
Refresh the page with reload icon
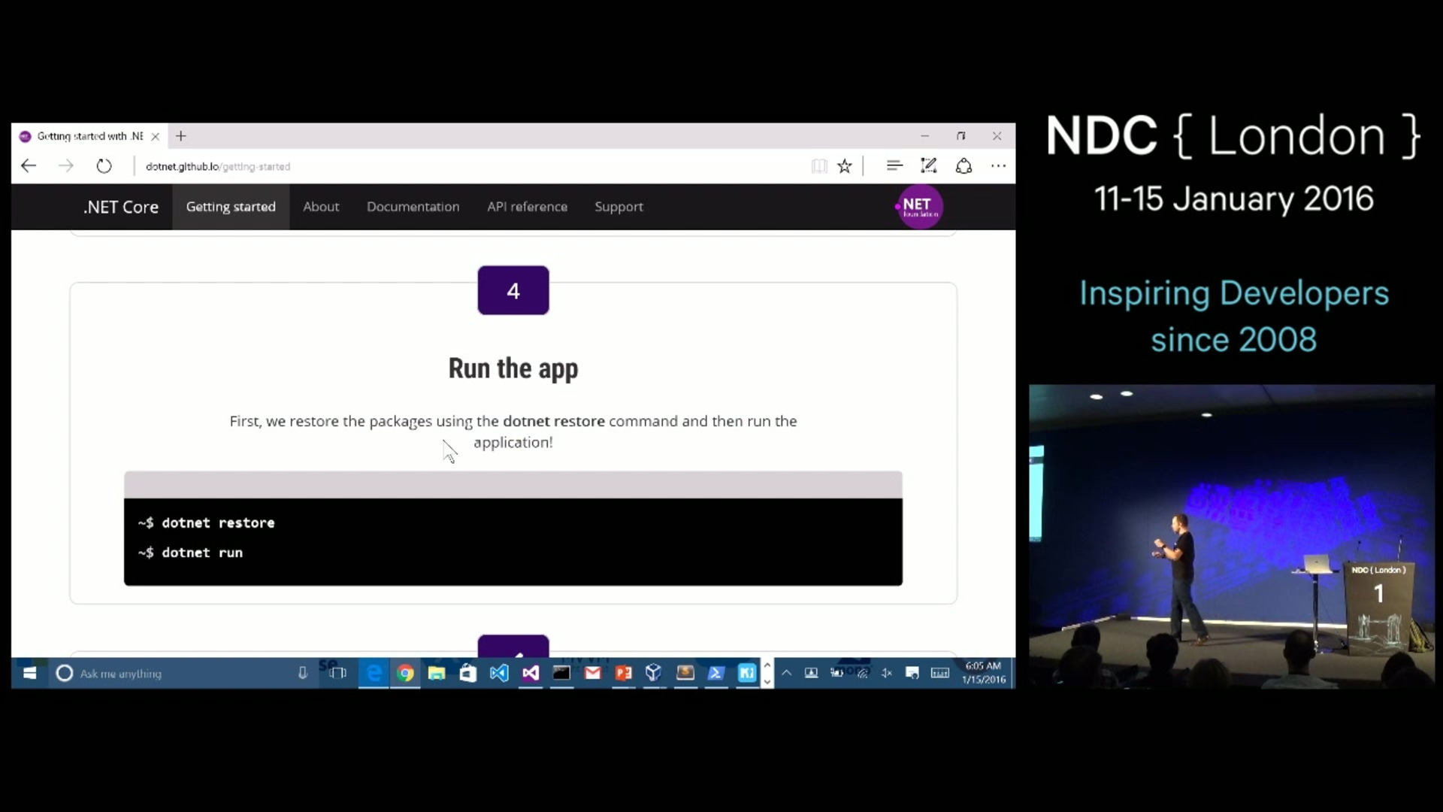[x=104, y=166]
